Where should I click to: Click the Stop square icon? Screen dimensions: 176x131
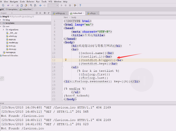70,5
